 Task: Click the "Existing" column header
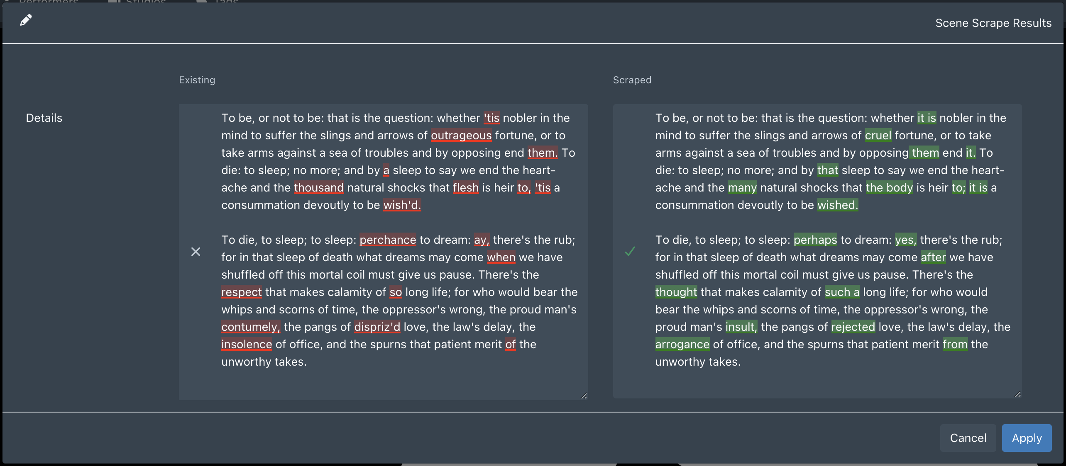[197, 80]
